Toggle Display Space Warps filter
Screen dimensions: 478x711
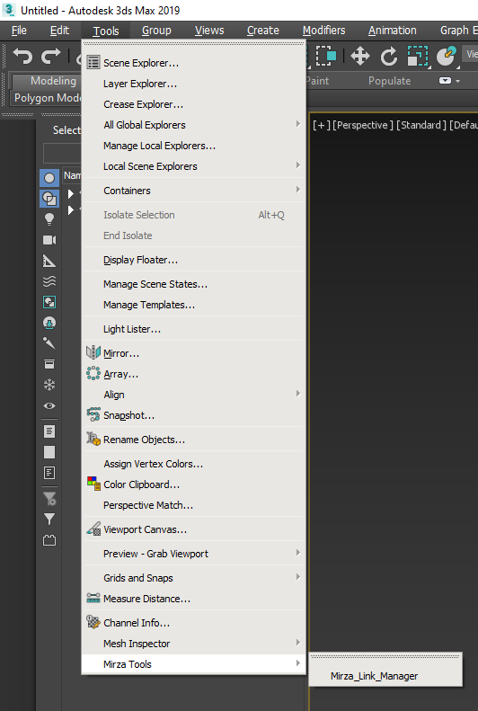(x=49, y=281)
